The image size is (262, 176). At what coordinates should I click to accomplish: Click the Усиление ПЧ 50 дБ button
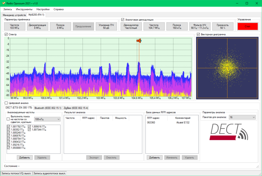pyautogui.click(x=106, y=26)
